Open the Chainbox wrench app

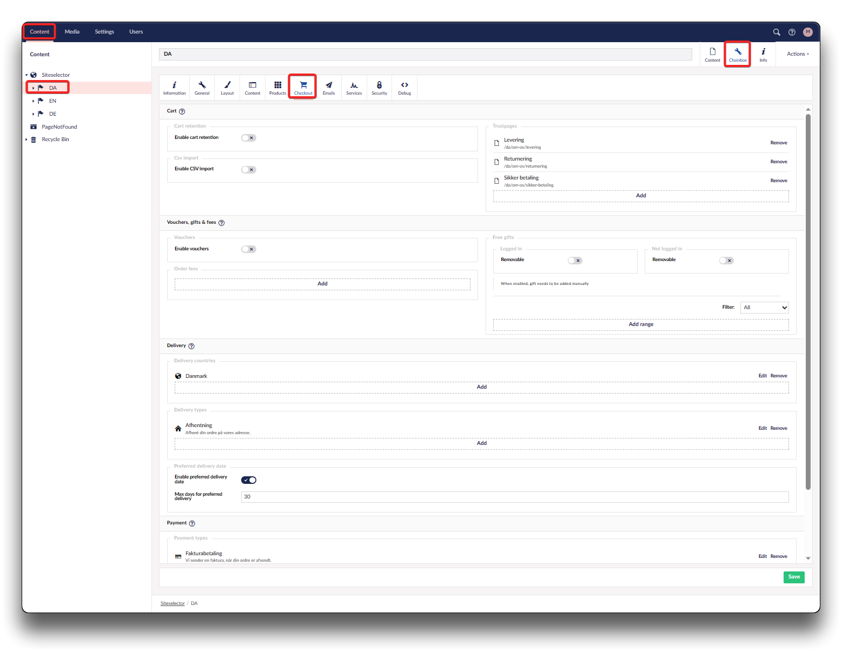click(738, 55)
